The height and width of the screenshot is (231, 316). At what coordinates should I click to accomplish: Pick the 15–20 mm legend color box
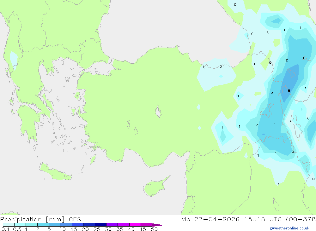pyautogui.click(x=77, y=225)
